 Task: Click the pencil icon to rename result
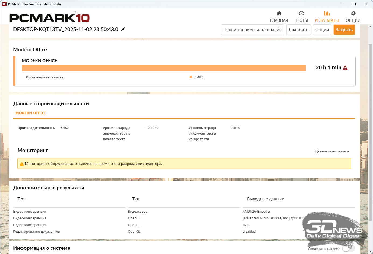[123, 29]
